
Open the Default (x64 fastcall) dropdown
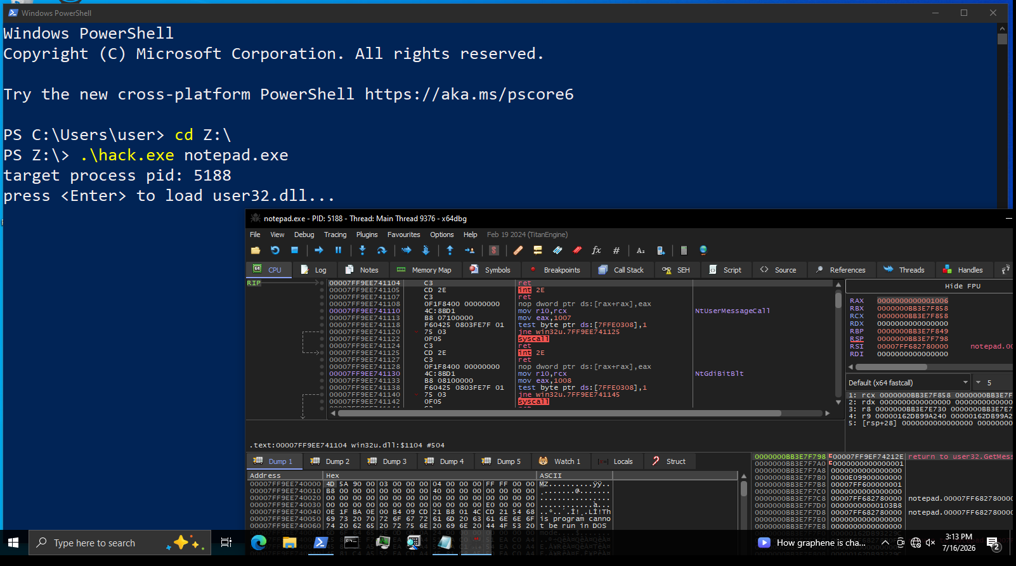pyautogui.click(x=909, y=383)
